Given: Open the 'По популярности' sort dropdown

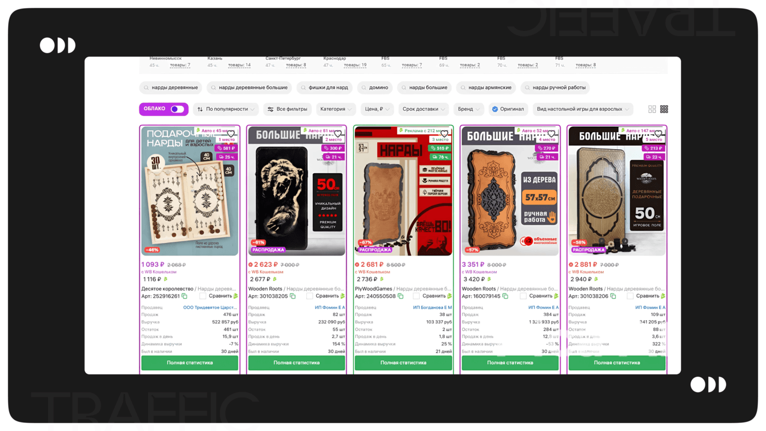Looking at the screenshot, I should [226, 109].
